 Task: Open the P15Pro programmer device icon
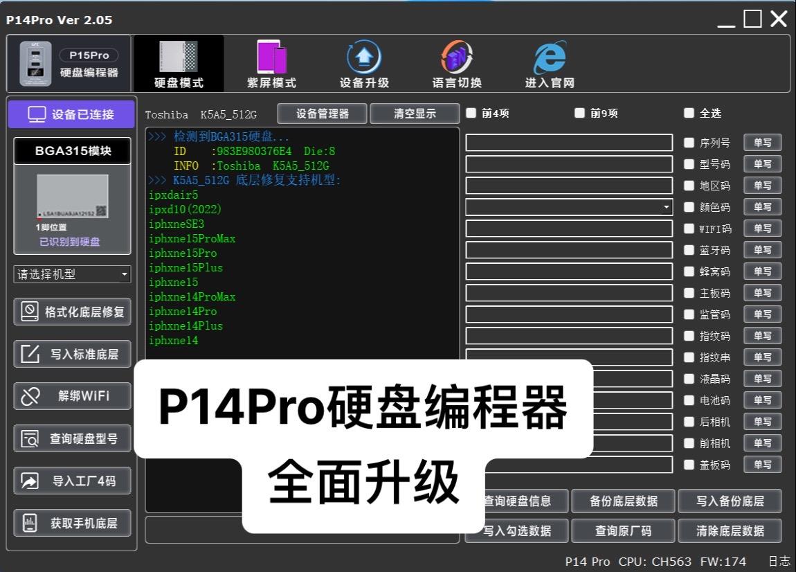click(x=35, y=64)
